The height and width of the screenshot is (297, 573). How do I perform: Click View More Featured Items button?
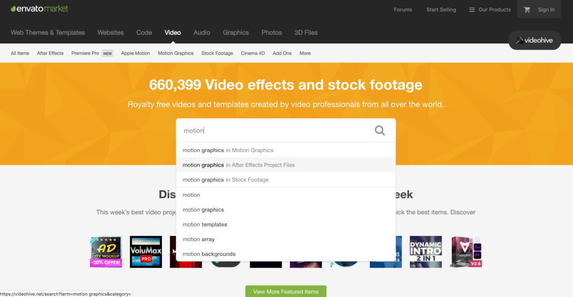(x=286, y=291)
